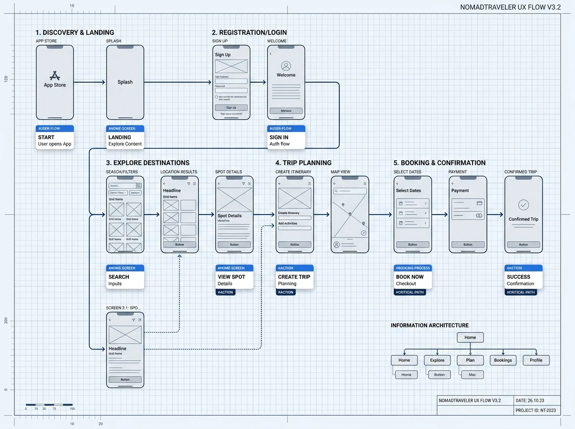Select the LANDING annotation card
This screenshot has height=429, width=575.
tap(125, 137)
